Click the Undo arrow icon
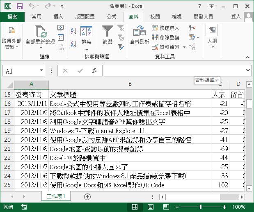The height and width of the screenshot is (212, 254). [x=32, y=6]
